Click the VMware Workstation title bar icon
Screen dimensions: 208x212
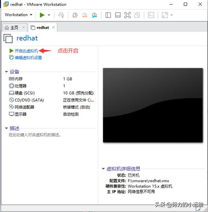(x=6, y=4)
